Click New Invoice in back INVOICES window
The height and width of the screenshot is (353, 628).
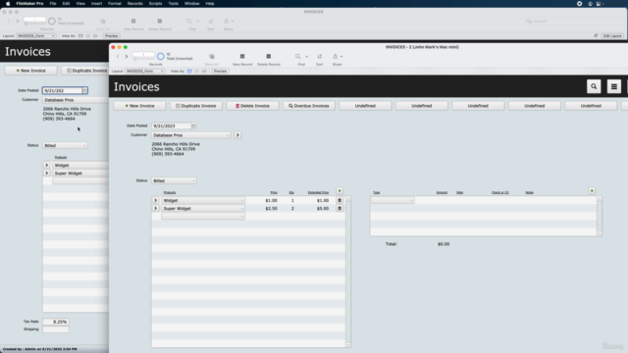30,71
